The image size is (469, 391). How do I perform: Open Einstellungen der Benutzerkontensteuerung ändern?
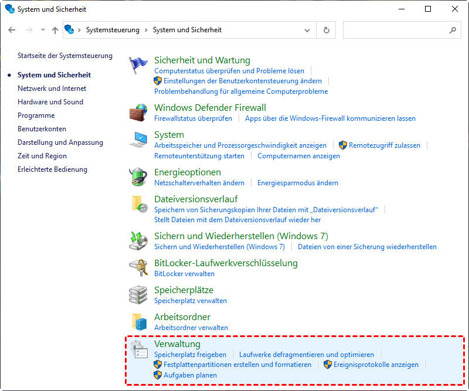[243, 81]
